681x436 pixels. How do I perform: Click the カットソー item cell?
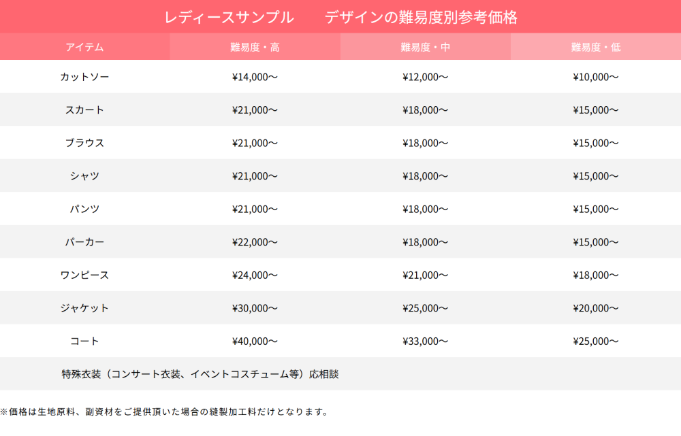[84, 77]
